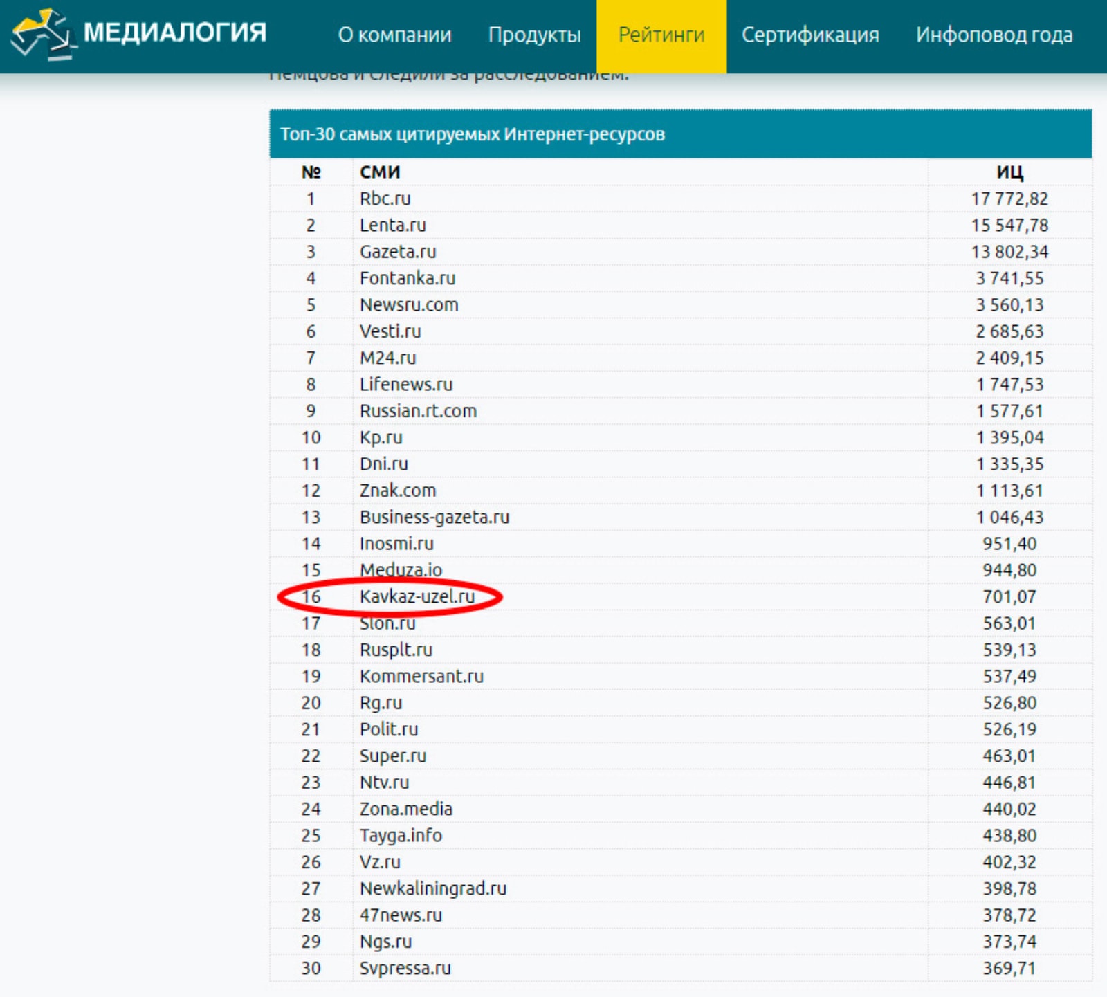Click the table title 'Топ-30 самых цитируемых Интернет-ресурсов'
The height and width of the screenshot is (997, 1107).
pos(472,134)
